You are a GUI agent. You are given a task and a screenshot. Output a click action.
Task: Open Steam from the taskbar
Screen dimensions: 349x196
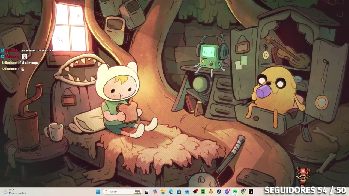pyautogui.click(x=219, y=192)
